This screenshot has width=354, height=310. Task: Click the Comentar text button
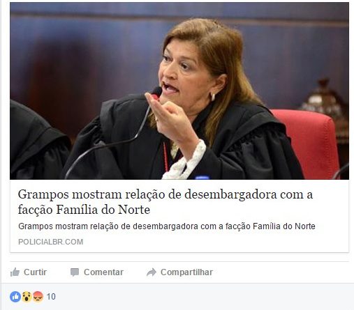[x=103, y=272]
